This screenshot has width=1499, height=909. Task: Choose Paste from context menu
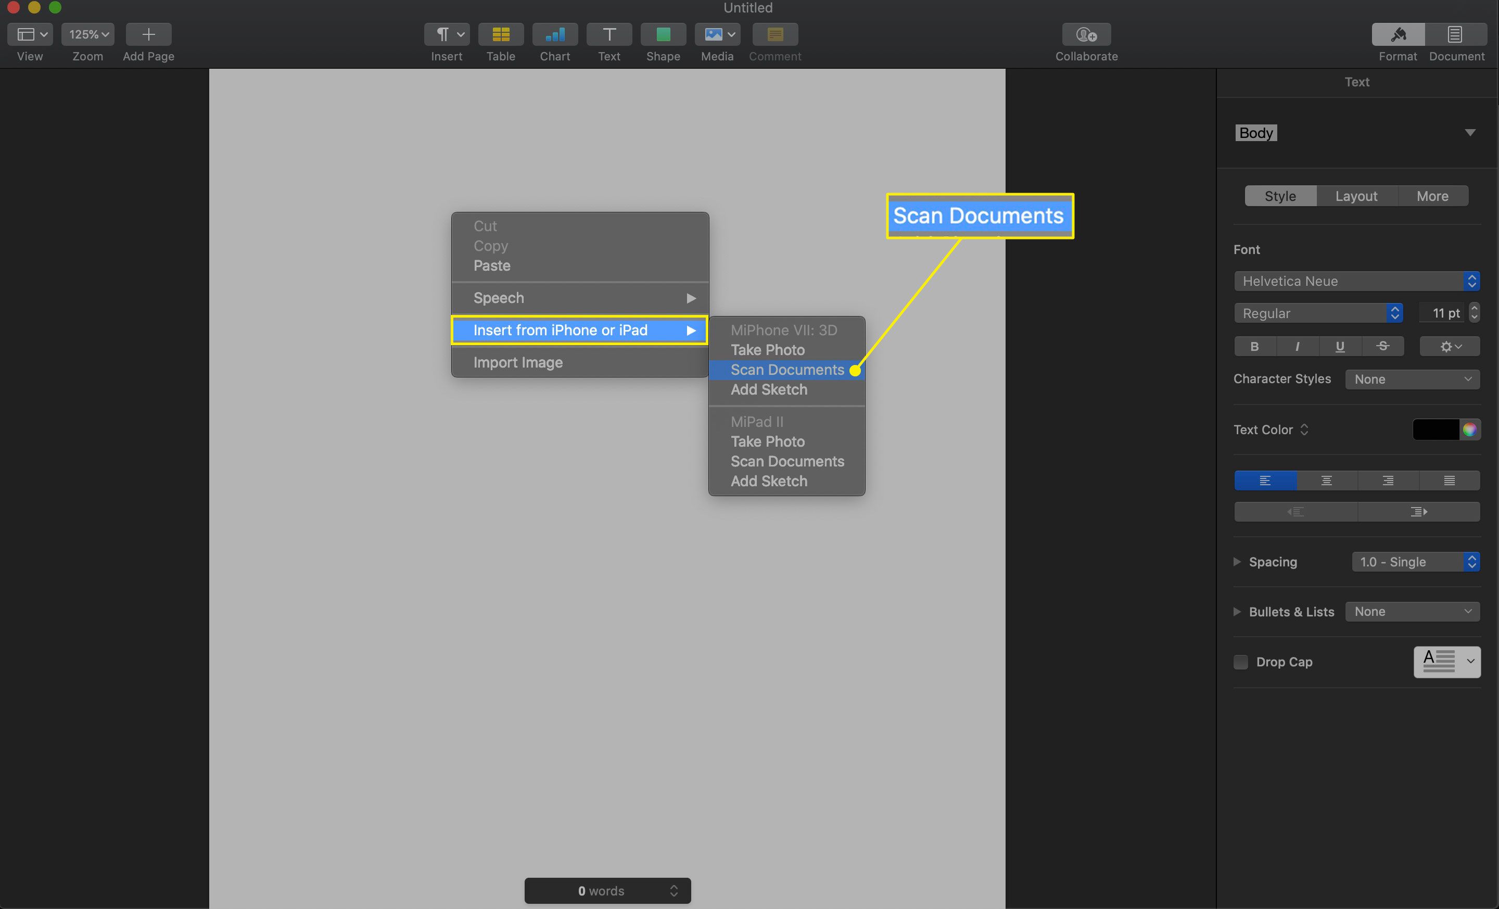point(580,266)
